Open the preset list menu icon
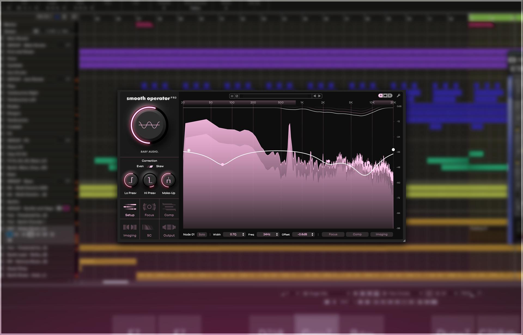The height and width of the screenshot is (335, 523). tap(232, 96)
